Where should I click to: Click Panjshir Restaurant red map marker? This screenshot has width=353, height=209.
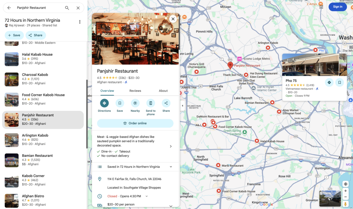pyautogui.click(x=230, y=65)
